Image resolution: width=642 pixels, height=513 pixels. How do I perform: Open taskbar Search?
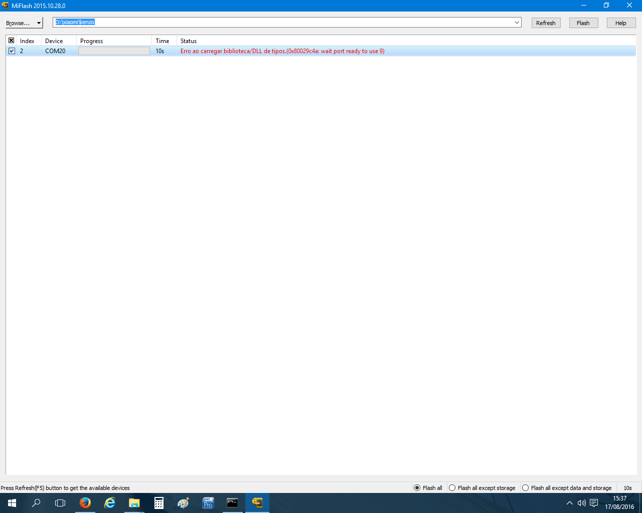36,503
